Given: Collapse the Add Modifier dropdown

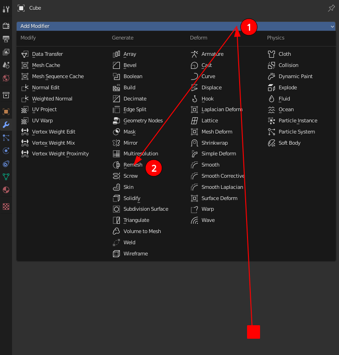Looking at the screenshot, I should [x=176, y=26].
